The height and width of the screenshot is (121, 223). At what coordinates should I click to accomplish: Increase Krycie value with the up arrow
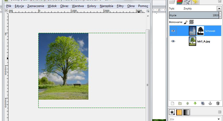coord(220,14)
